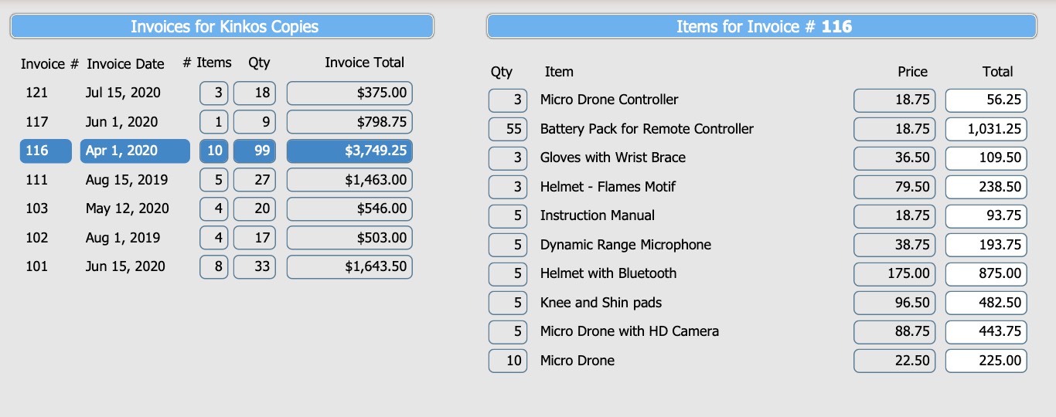Select price 79.50 for Helmet - Flames Motif
This screenshot has height=417, width=1056.
[894, 187]
